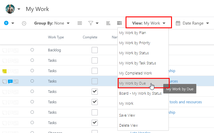Click the clock history icon
This screenshot has height=133, width=214.
[x=24, y=23]
